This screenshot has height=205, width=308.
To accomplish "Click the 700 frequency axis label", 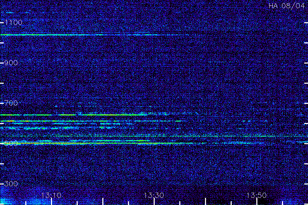I will pos(11,103).
